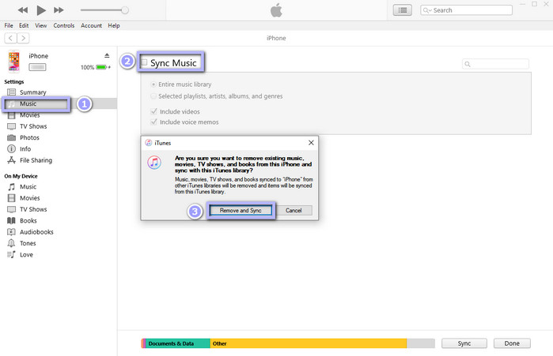Click the On My Device heading

(21, 176)
